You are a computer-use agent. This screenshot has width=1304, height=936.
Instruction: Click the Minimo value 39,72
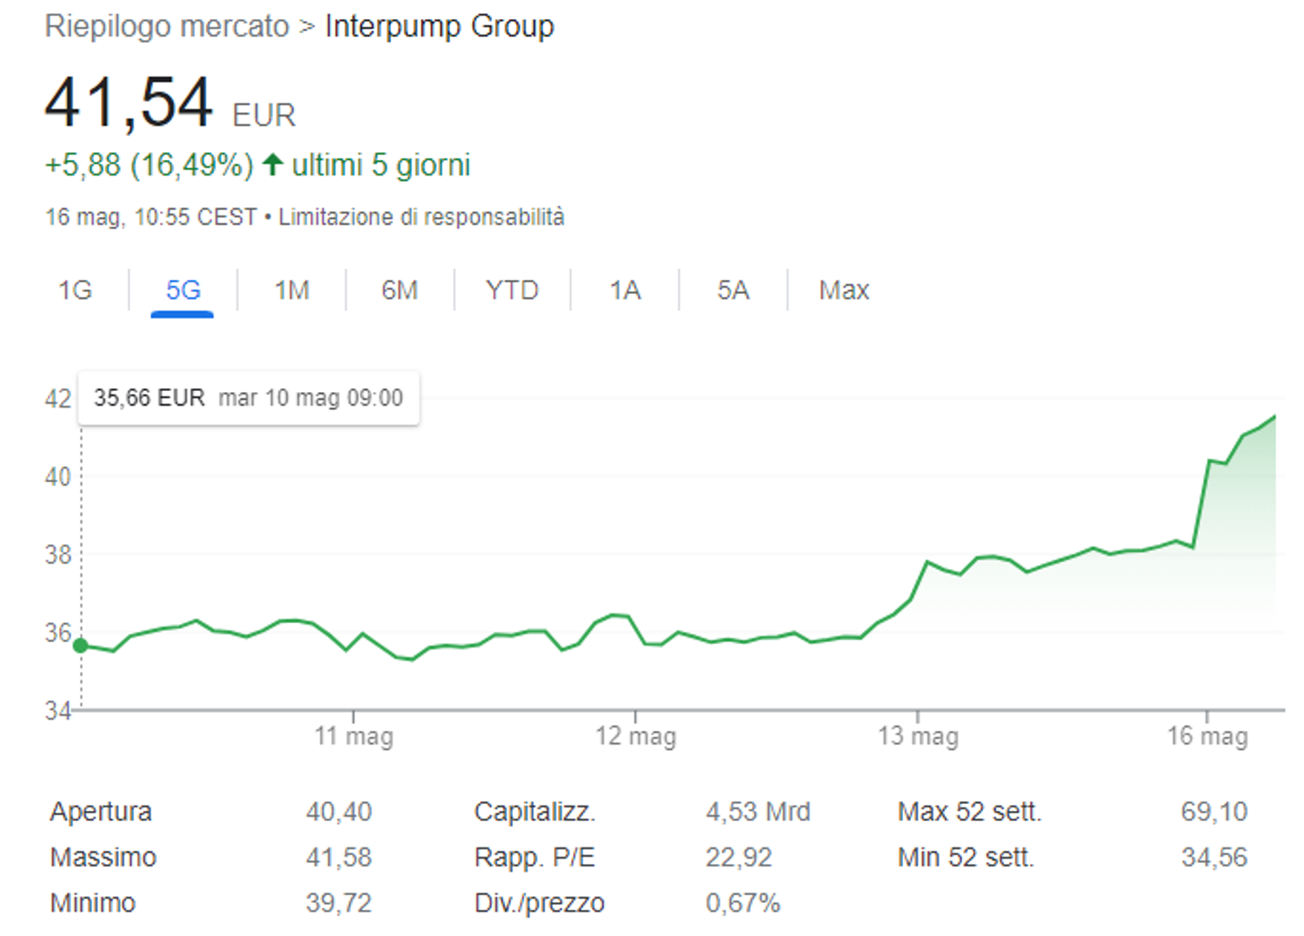[x=339, y=904]
